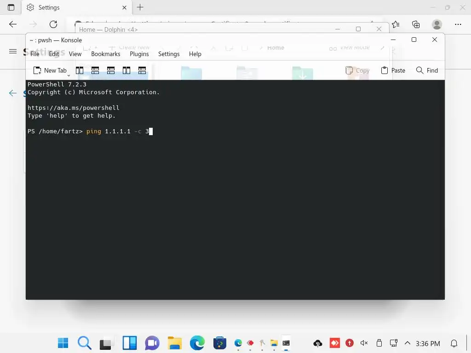This screenshot has height=353, width=471.
Task: Click the red circle up-arrow tray icon
Action: (350, 343)
